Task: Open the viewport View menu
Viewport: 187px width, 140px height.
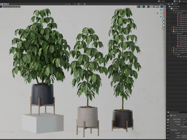Action: tap(5, 7)
